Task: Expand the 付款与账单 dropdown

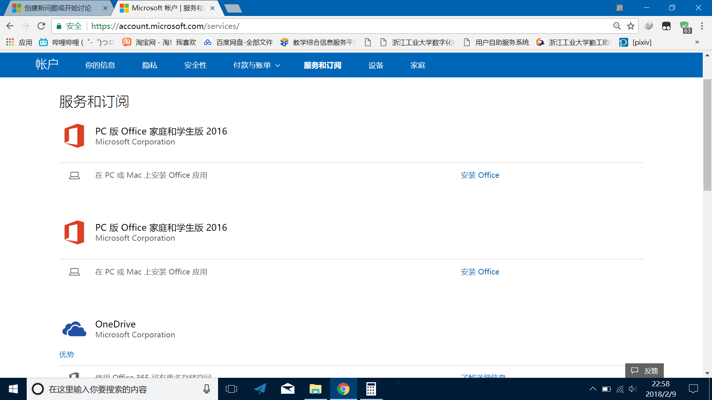Action: click(256, 65)
